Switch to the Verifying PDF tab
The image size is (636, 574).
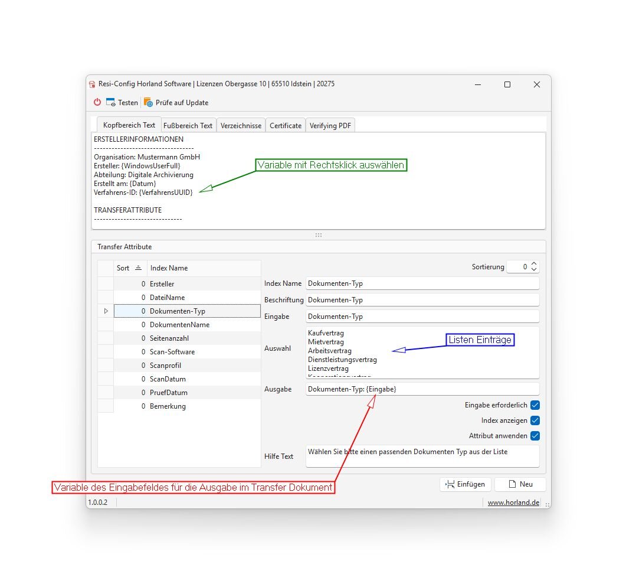[330, 125]
